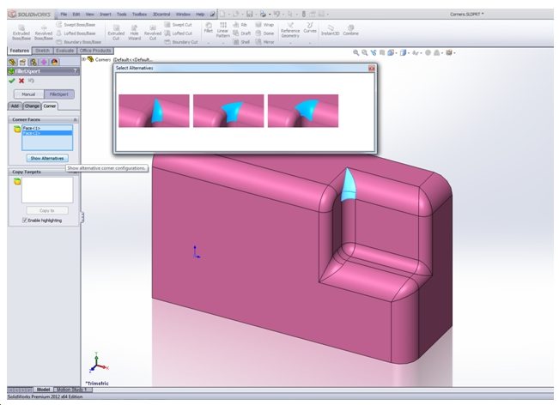Select the Linear Pattern tool

pyautogui.click(x=223, y=32)
